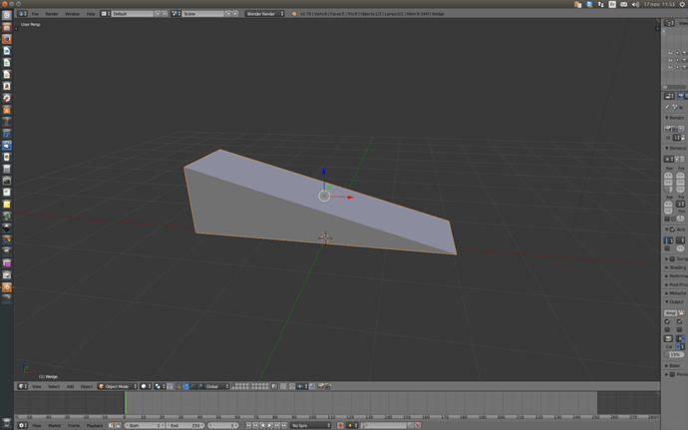Open the Render menu in top bar
The height and width of the screenshot is (430, 688).
click(x=52, y=14)
